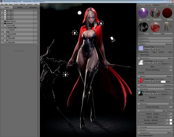This screenshot has width=174, height=137.
Task: Reload the Gloss Map texture
Action: point(157,64)
